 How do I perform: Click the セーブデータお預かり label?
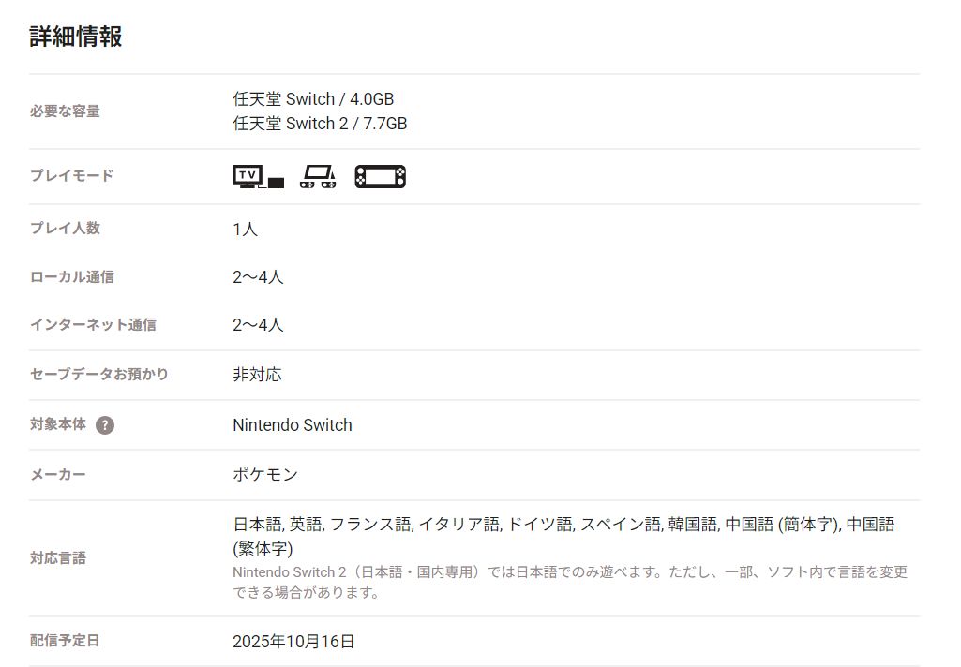pos(99,374)
